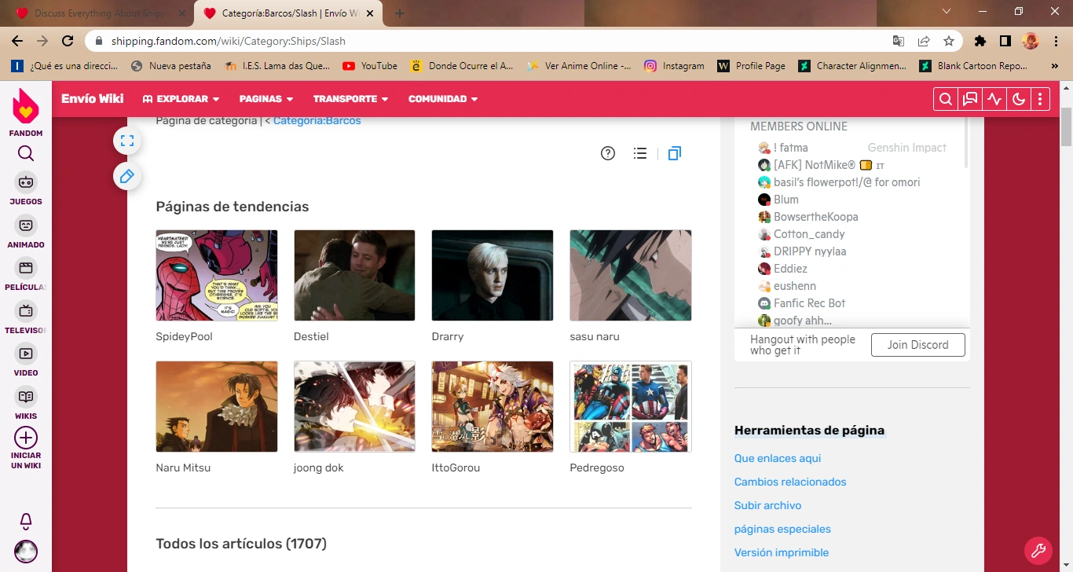Open the wiki search magnifier icon
The height and width of the screenshot is (572, 1073).
click(x=945, y=98)
